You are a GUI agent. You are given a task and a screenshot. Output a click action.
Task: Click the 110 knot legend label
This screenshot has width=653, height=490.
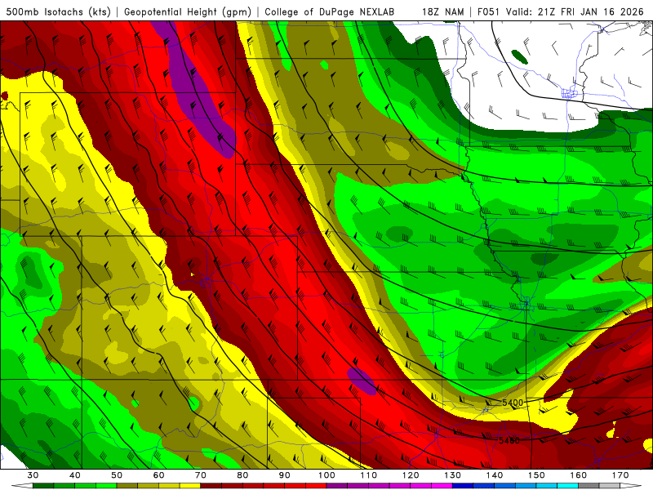(x=369, y=475)
